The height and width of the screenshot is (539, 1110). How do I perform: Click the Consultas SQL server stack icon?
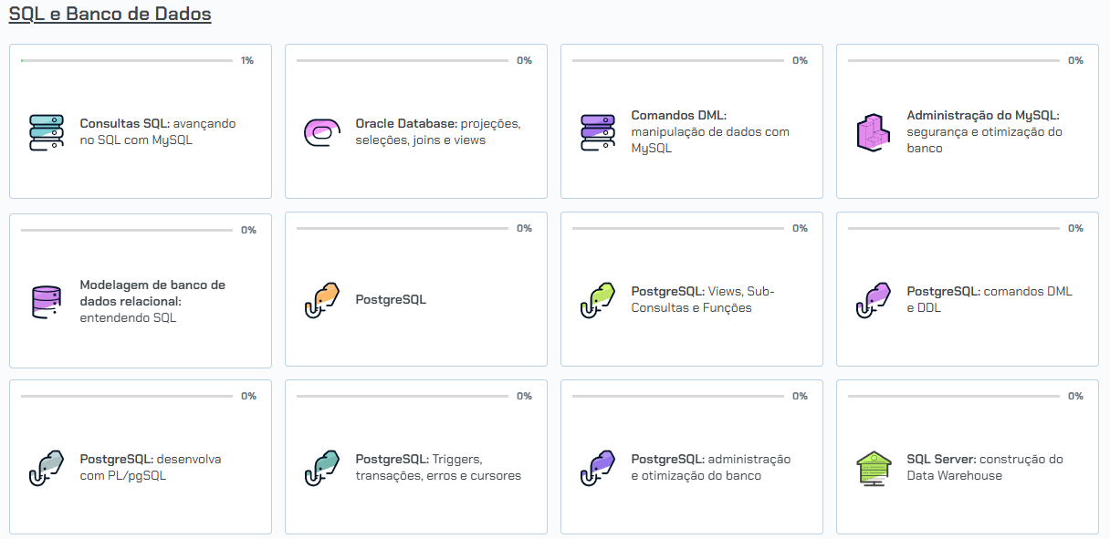pos(47,132)
